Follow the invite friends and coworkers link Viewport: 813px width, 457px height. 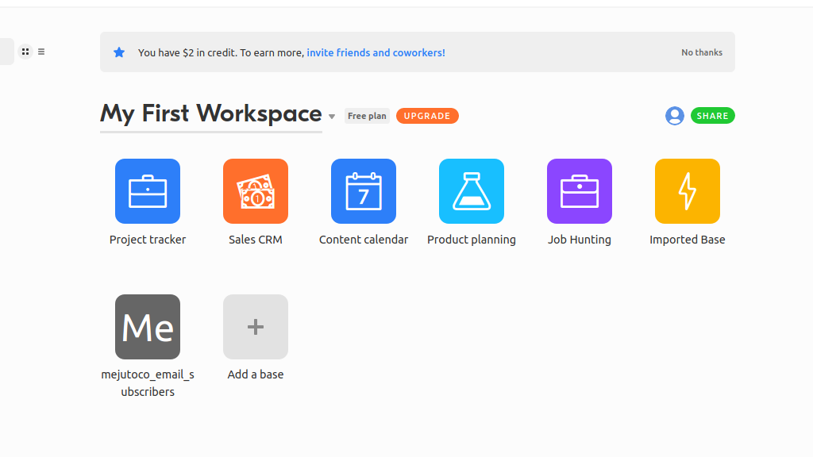coord(376,52)
